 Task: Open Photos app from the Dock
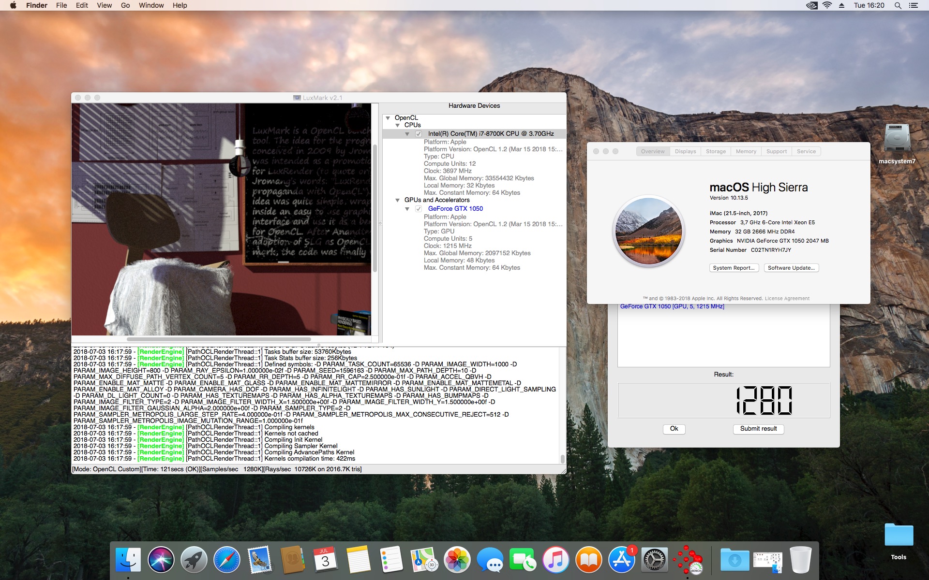[457, 561]
